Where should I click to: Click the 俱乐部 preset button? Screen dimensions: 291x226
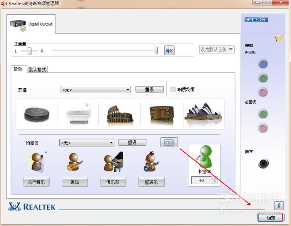coord(113,182)
